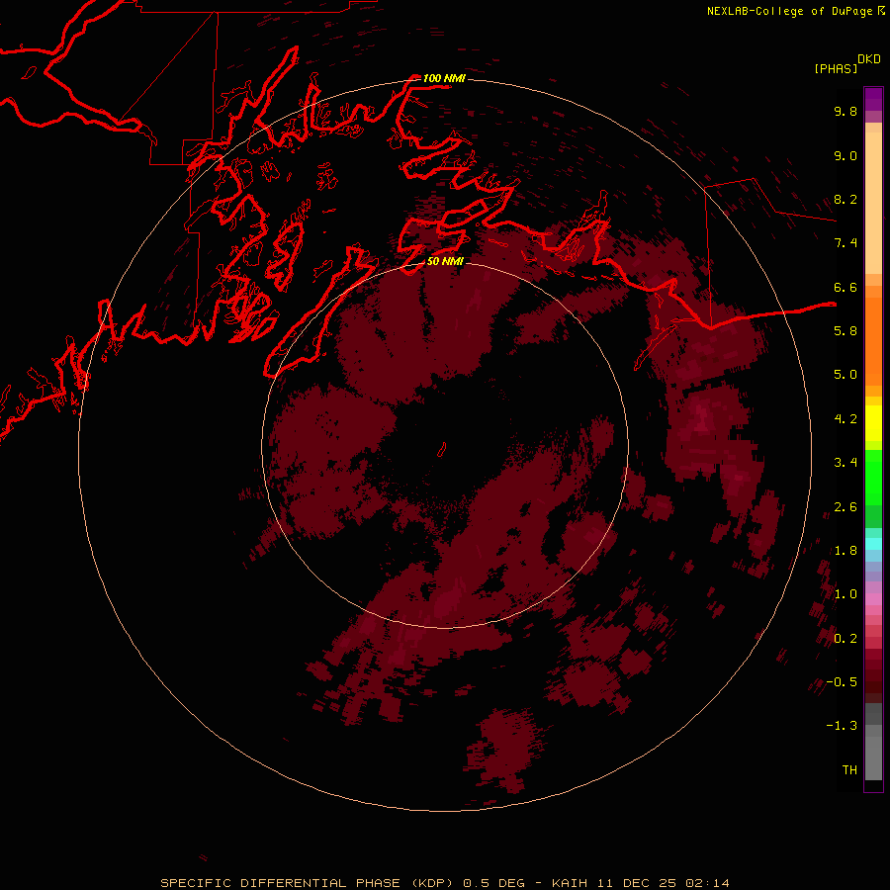
Task: Click the -1.3 legend value
Action: pyautogui.click(x=842, y=726)
